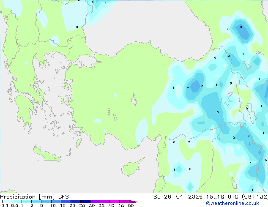Click the '45' legend label

tap(121, 205)
